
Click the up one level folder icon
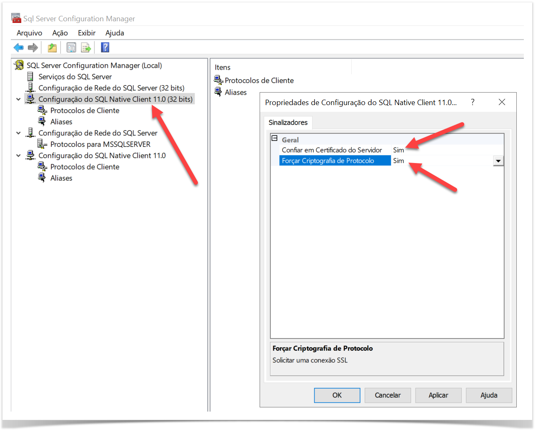52,48
